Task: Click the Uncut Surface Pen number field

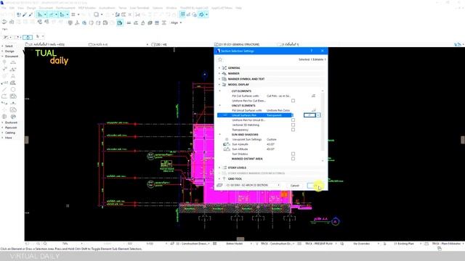Action: 310,115
